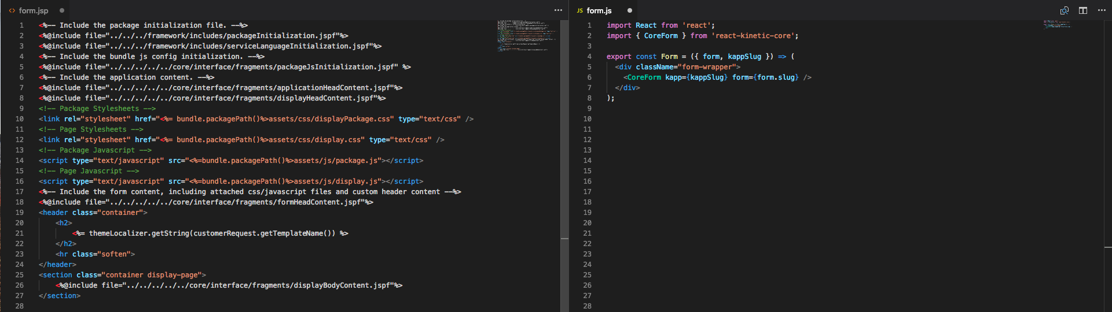Viewport: 1112px width, 312px height.
Task: Click line number 4 in form.js
Action: tap(589, 57)
